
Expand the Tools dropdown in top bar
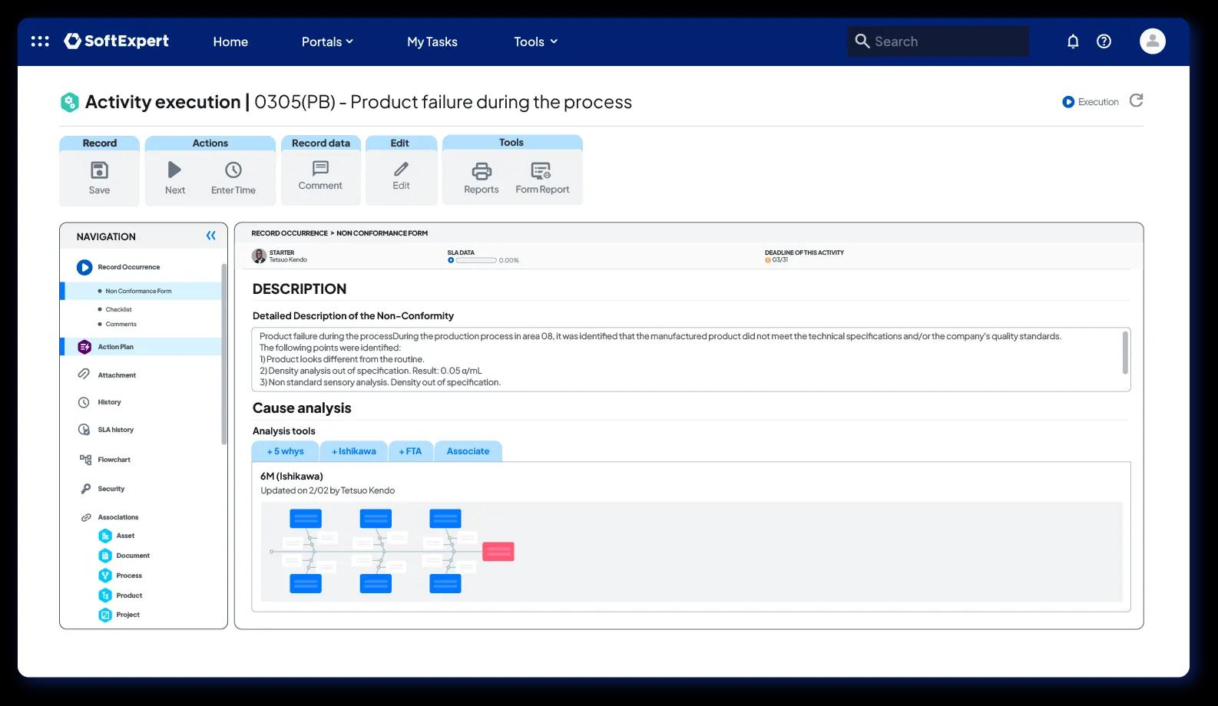(535, 41)
